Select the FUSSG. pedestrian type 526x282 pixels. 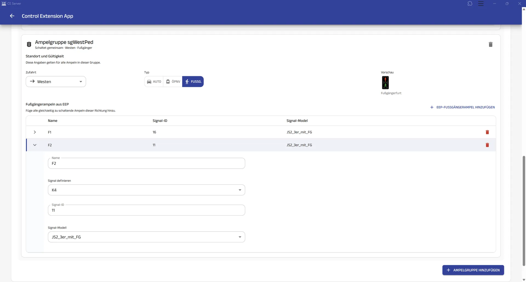193,82
